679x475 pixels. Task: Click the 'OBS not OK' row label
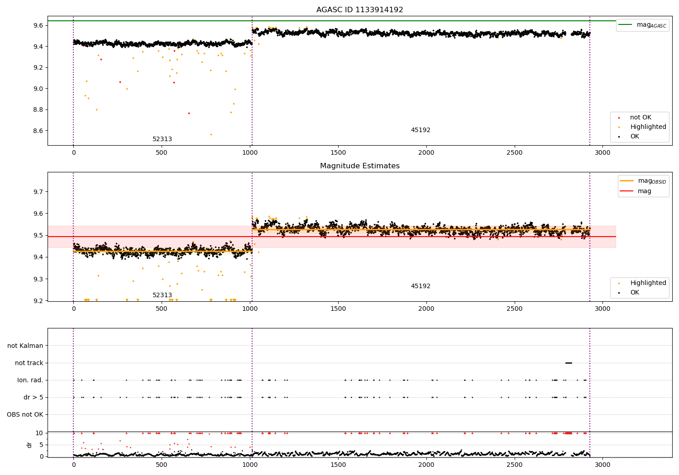(25, 415)
